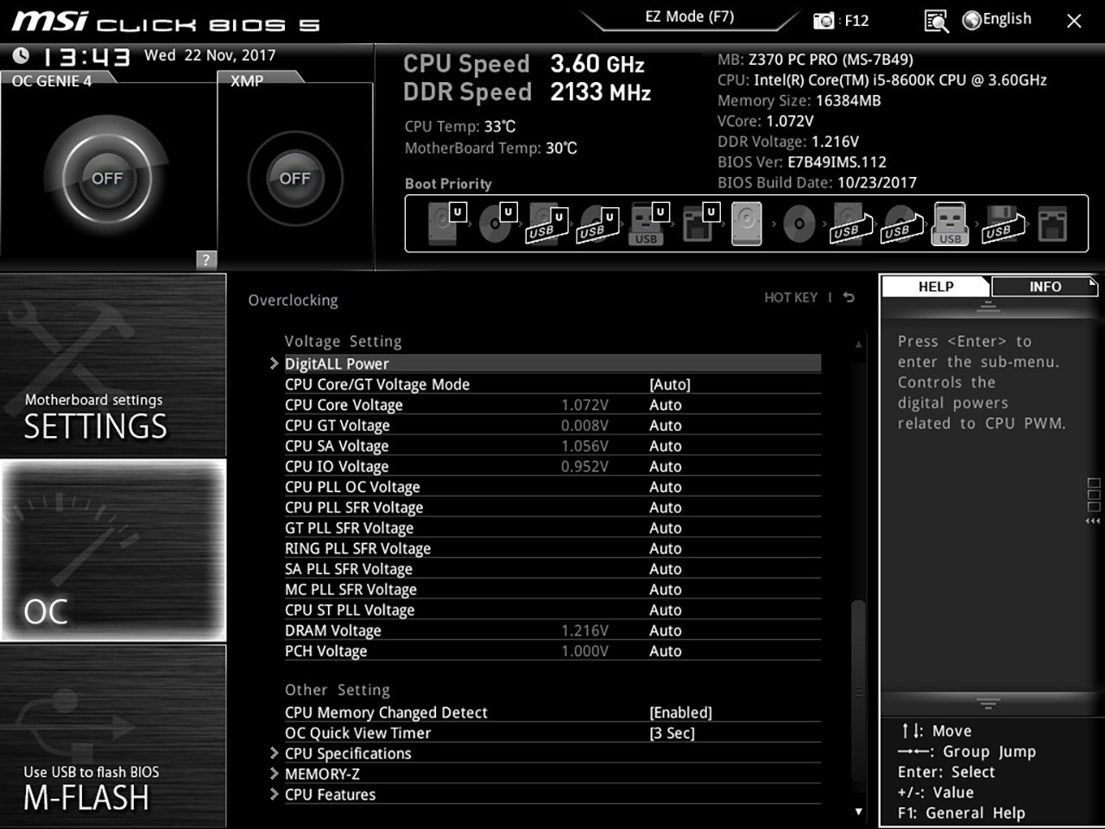Open Motherboard settings SETTINGS tile

(113, 364)
